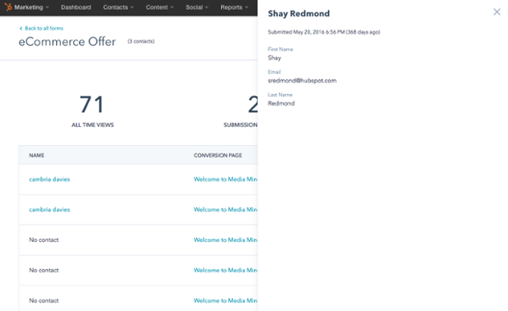Click the sredmond@hubspot.com email value
Image resolution: width=508 pixels, height=311 pixels.
coord(302,80)
